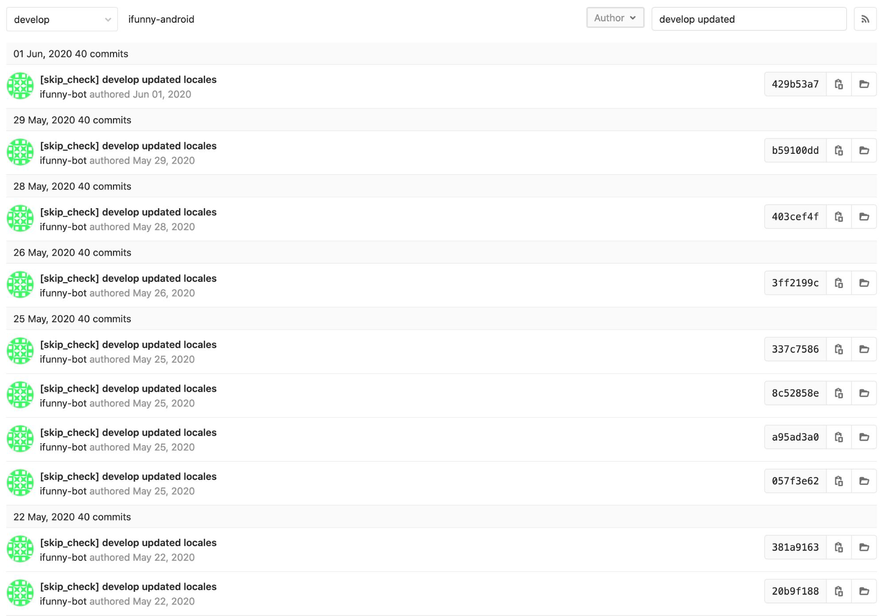Focus the commit message search field

coord(749,19)
